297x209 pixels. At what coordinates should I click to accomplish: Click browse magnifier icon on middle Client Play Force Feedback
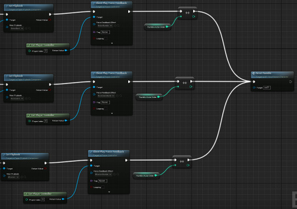point(120,96)
